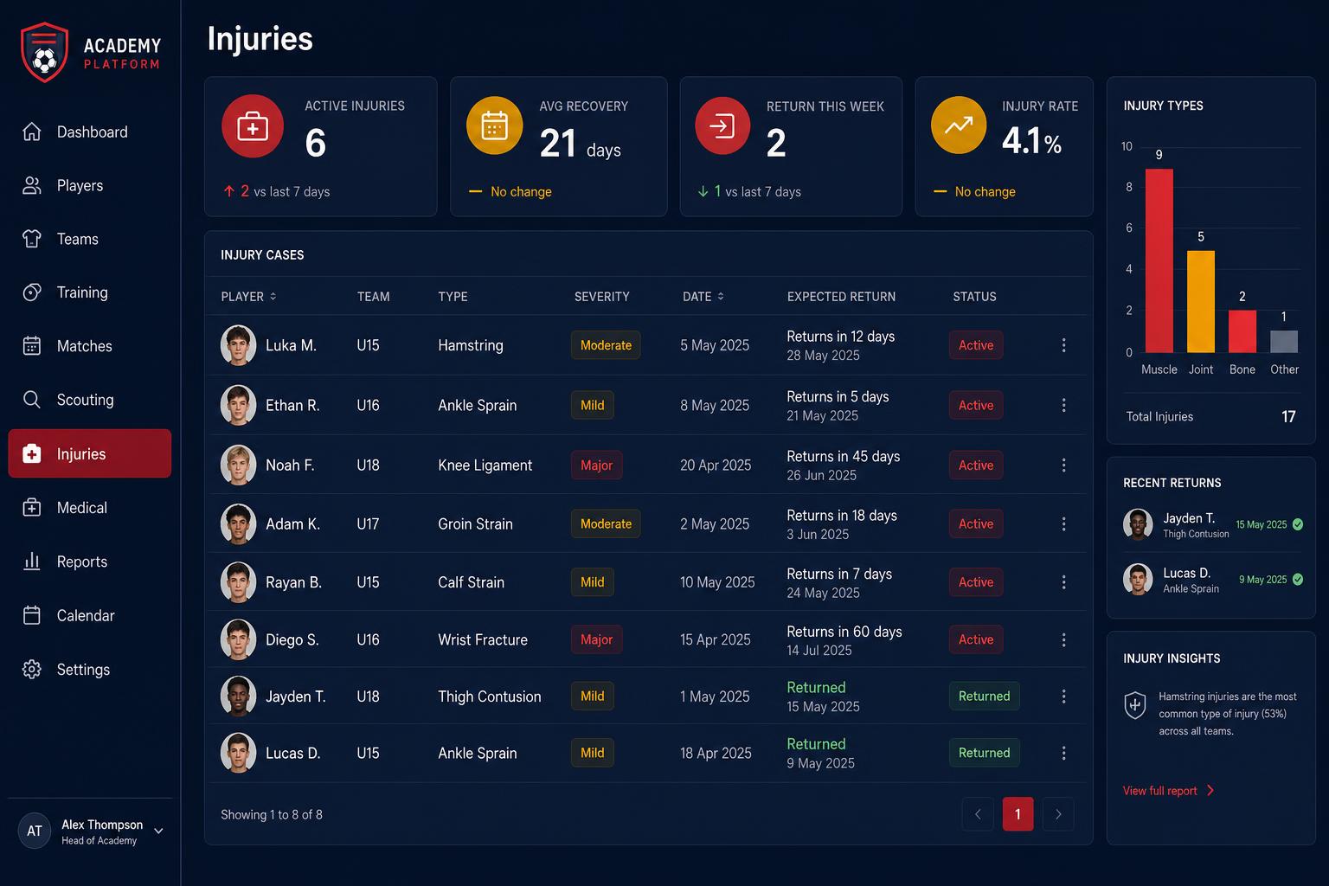
Task: Click the Scouting magnifier icon
Action: point(32,400)
